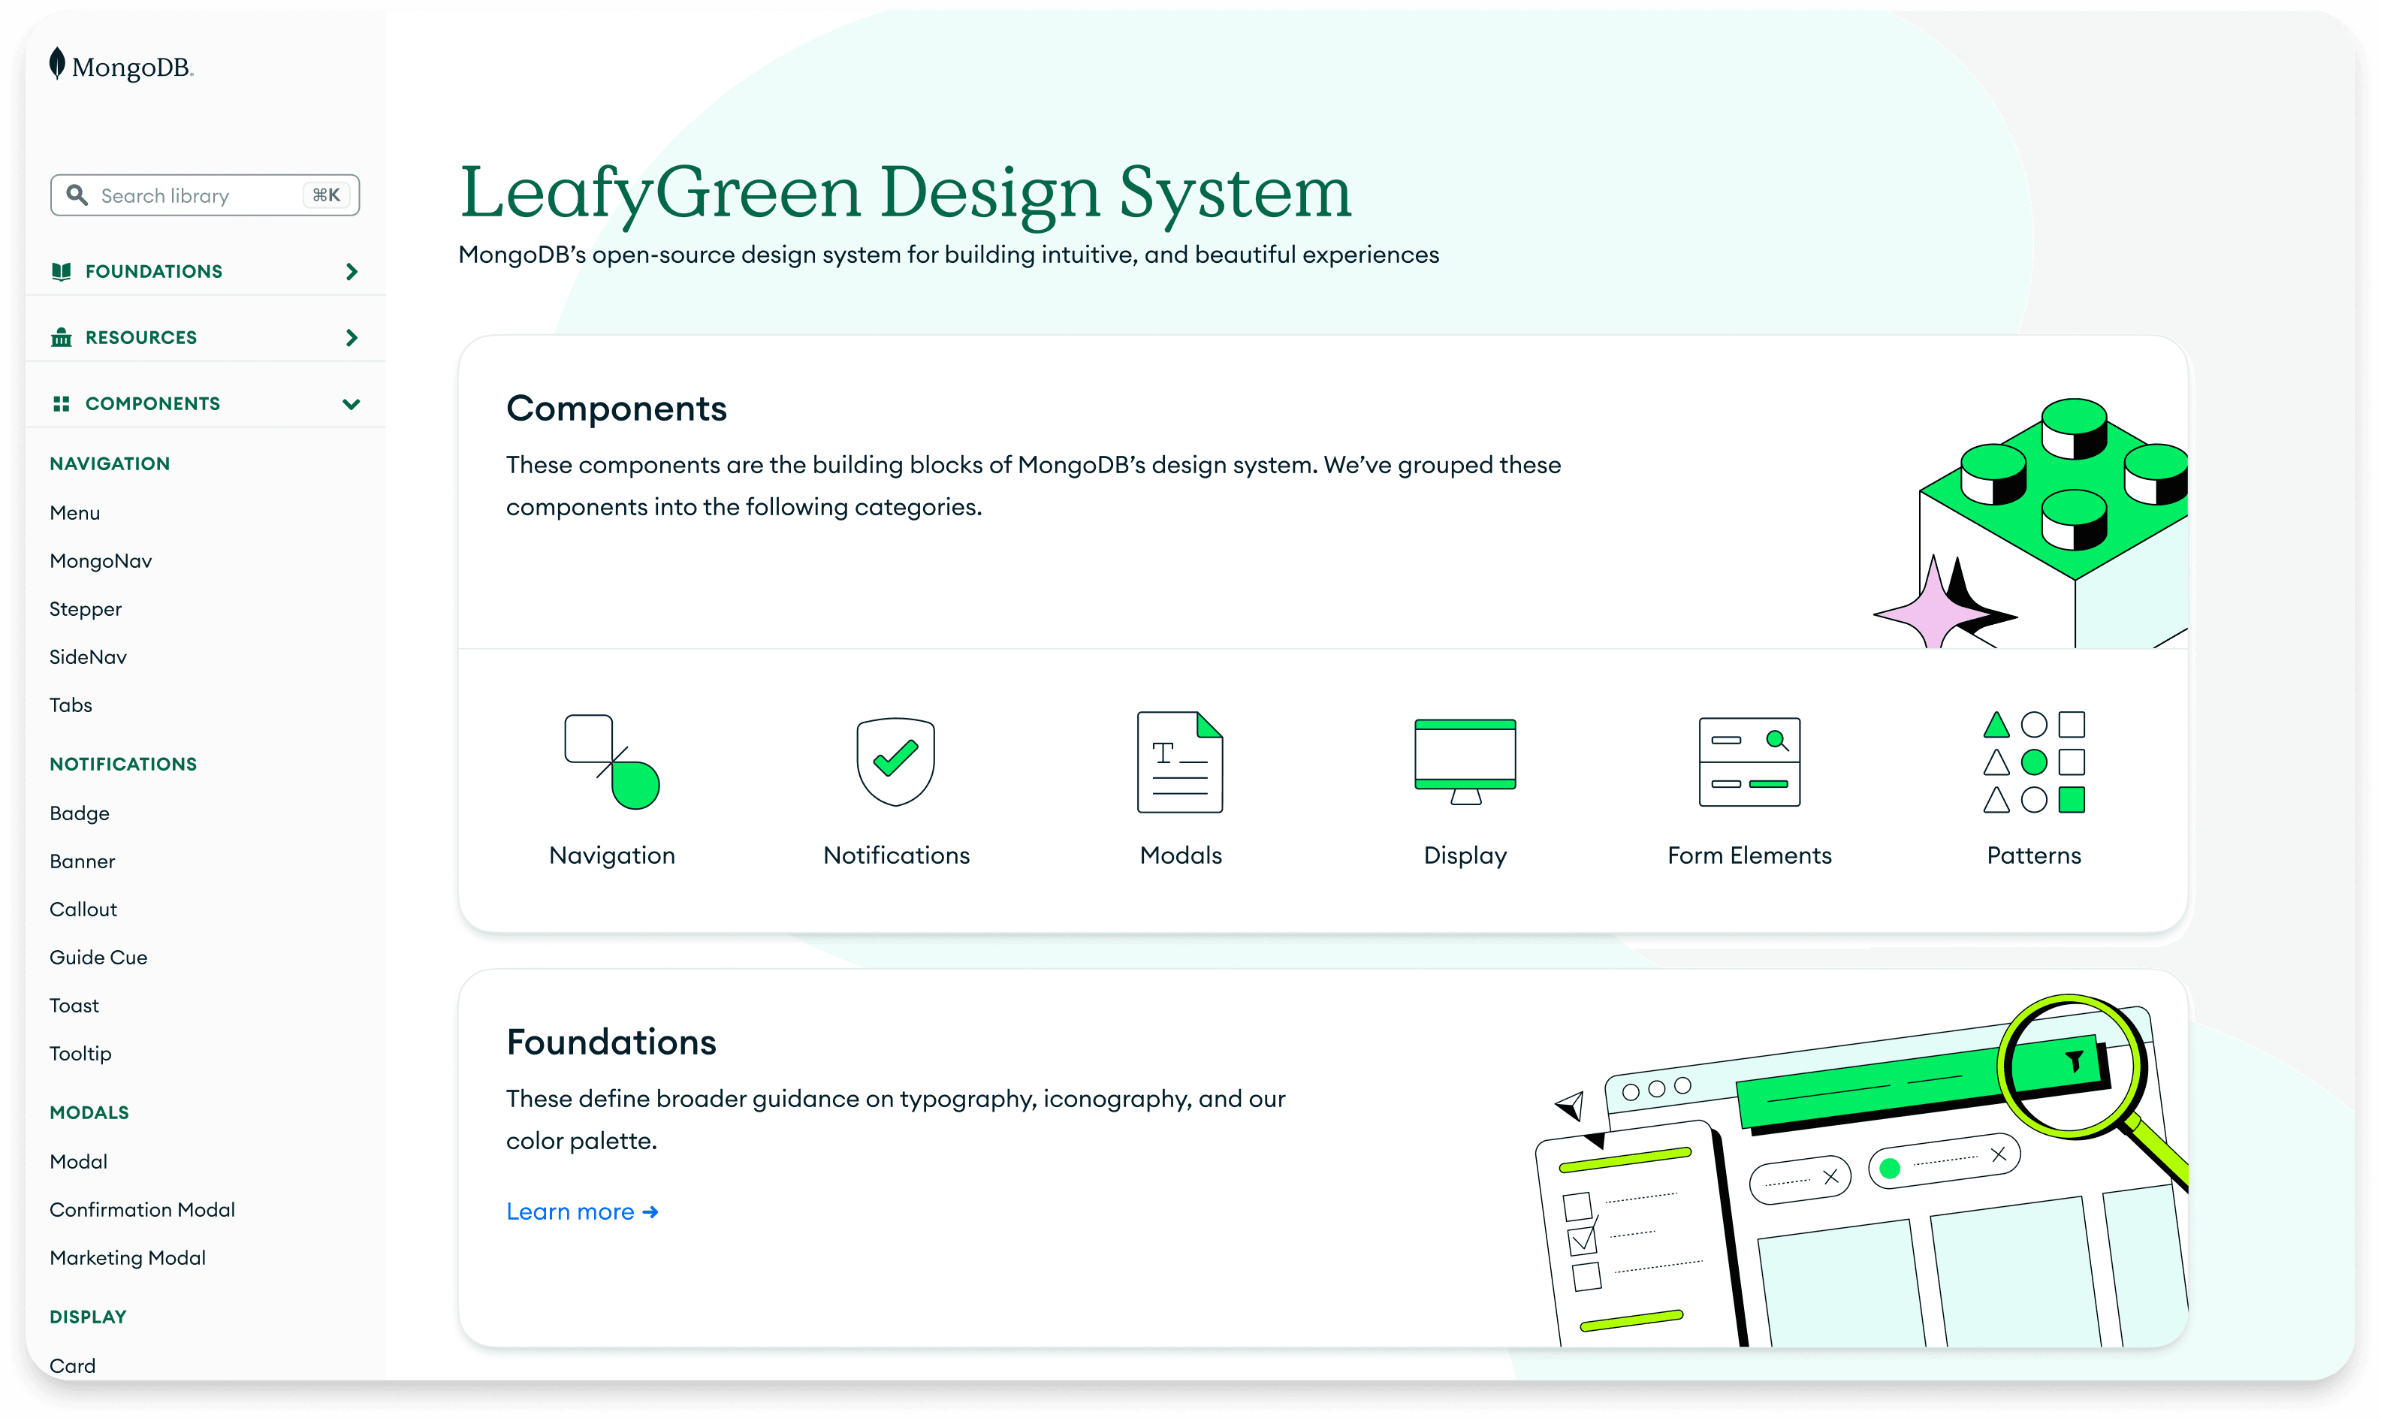Viewport: 2381px width, 1421px height.
Task: Open Confirmation Modal in sidebar
Action: pos(142,1209)
